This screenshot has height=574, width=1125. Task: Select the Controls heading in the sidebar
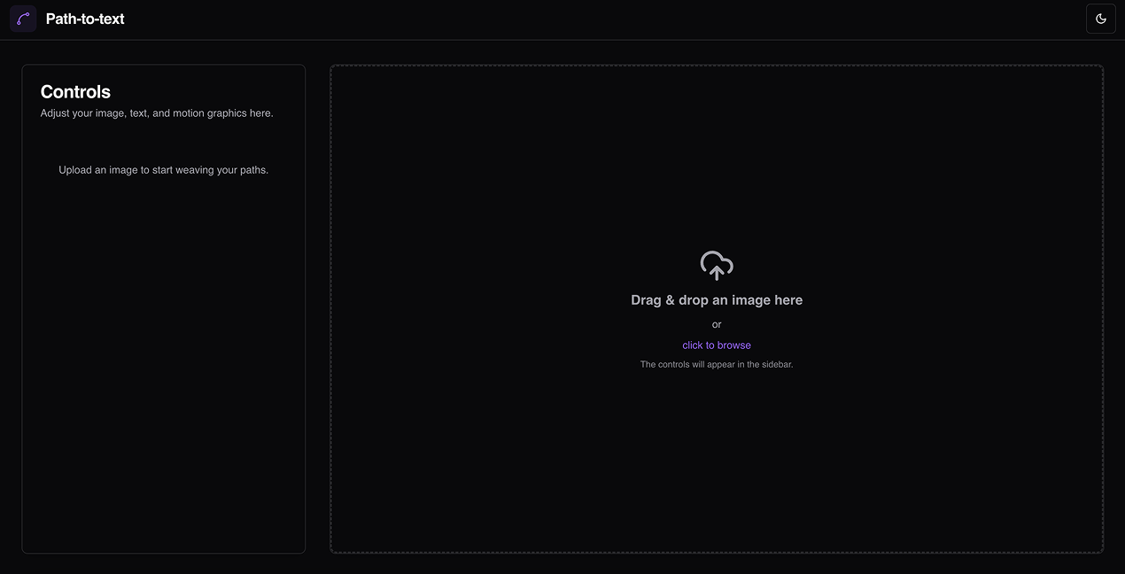75,91
